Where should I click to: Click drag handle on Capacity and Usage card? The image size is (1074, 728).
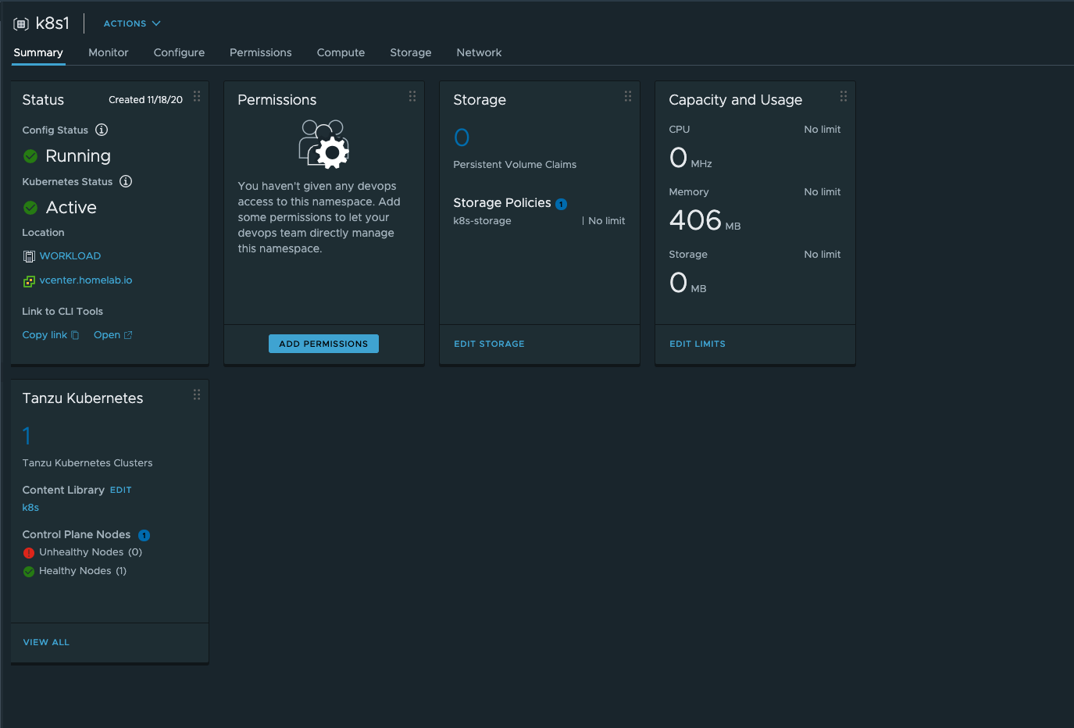[x=844, y=96]
